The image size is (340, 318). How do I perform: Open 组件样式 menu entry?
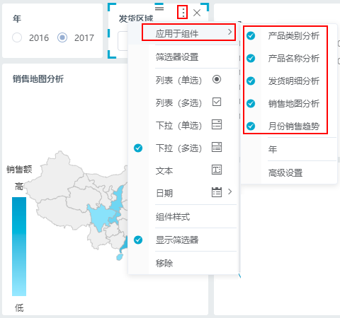173,217
